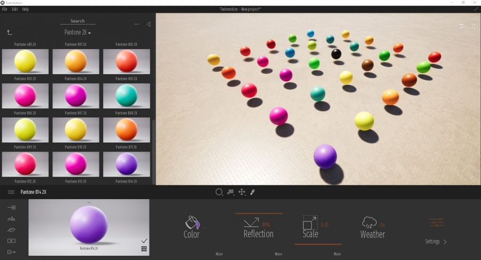Click More under the Reflection setting

tap(278, 254)
